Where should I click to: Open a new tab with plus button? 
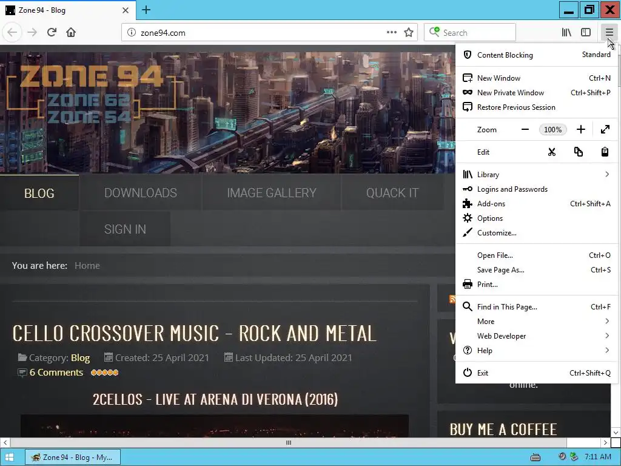[146, 10]
